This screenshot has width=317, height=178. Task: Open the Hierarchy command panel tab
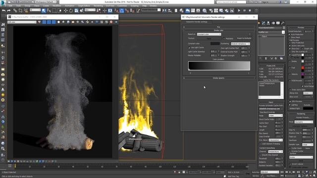tap(268, 23)
